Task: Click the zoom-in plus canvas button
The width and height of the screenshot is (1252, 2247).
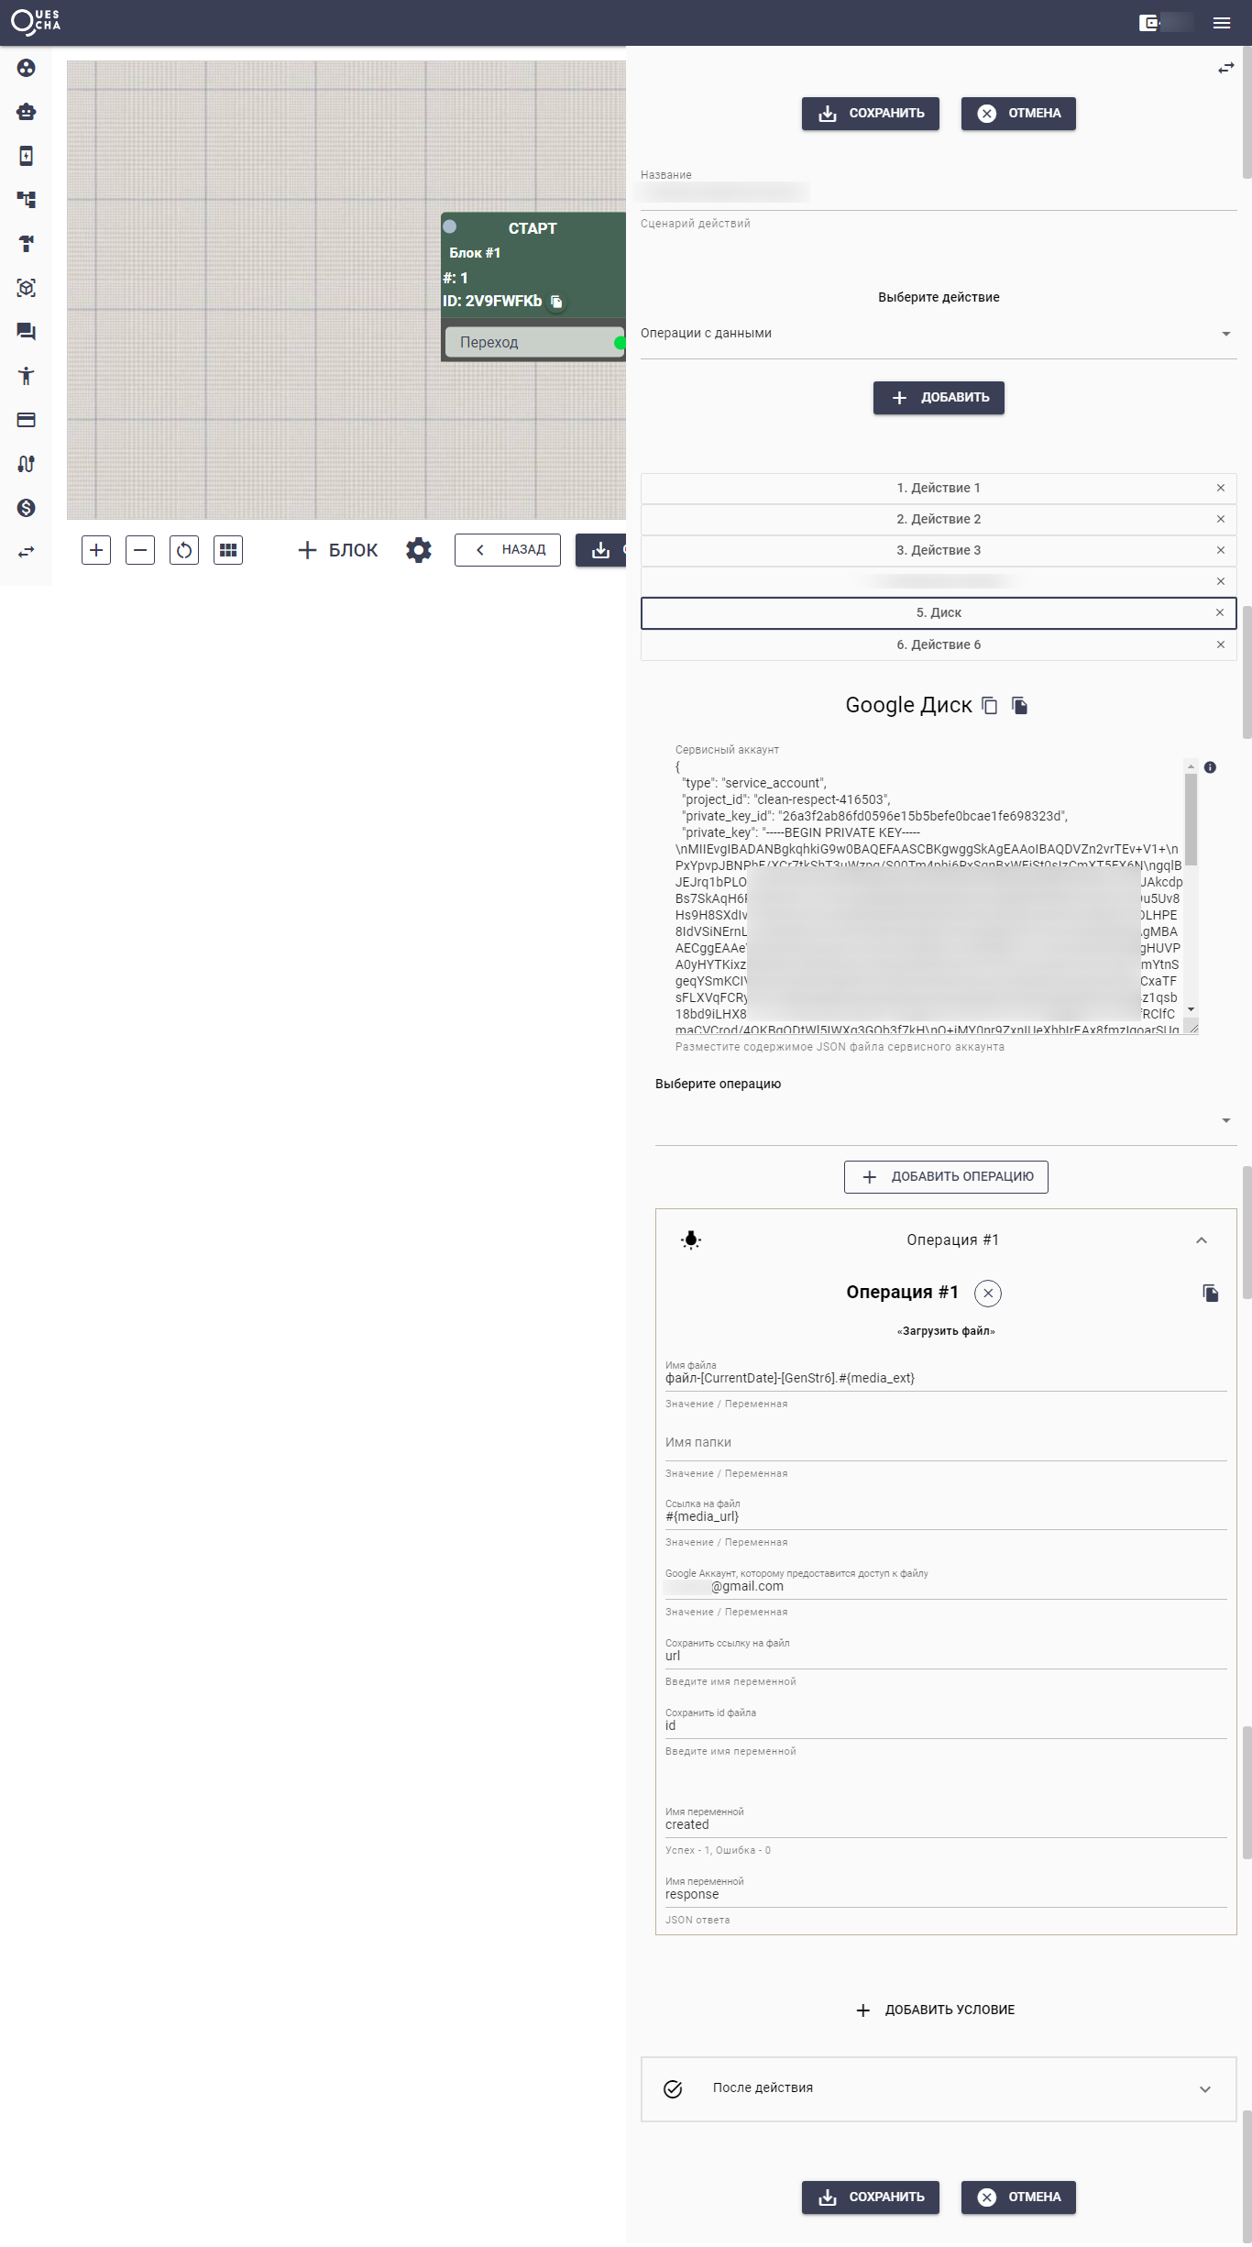Action: click(x=96, y=550)
